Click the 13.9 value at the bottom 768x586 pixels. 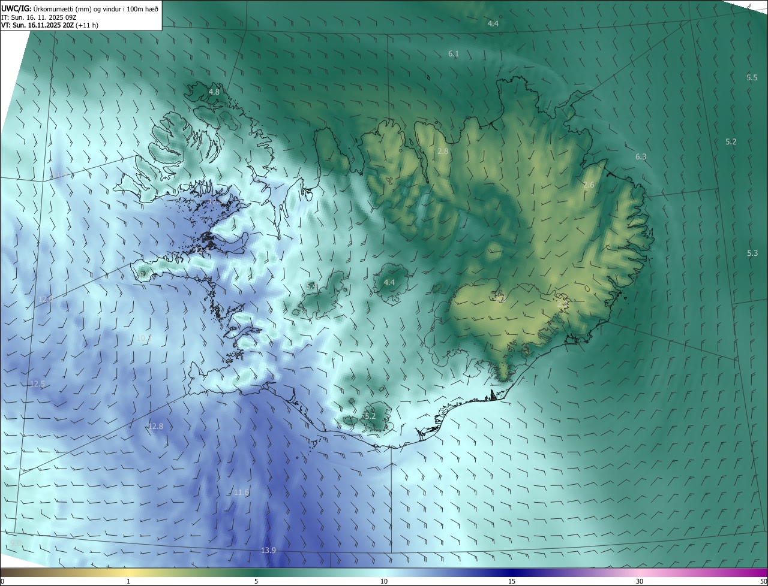pyautogui.click(x=268, y=551)
